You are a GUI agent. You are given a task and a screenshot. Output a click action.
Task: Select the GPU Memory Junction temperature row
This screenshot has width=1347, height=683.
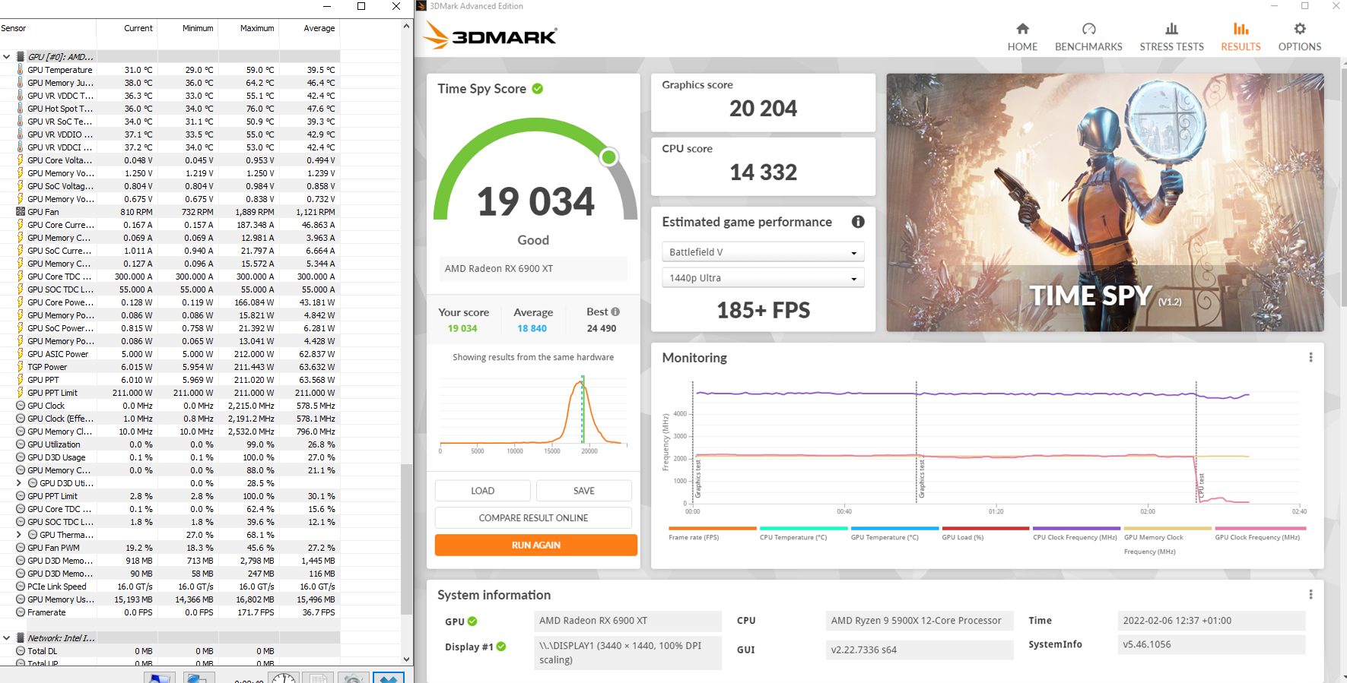(170, 83)
